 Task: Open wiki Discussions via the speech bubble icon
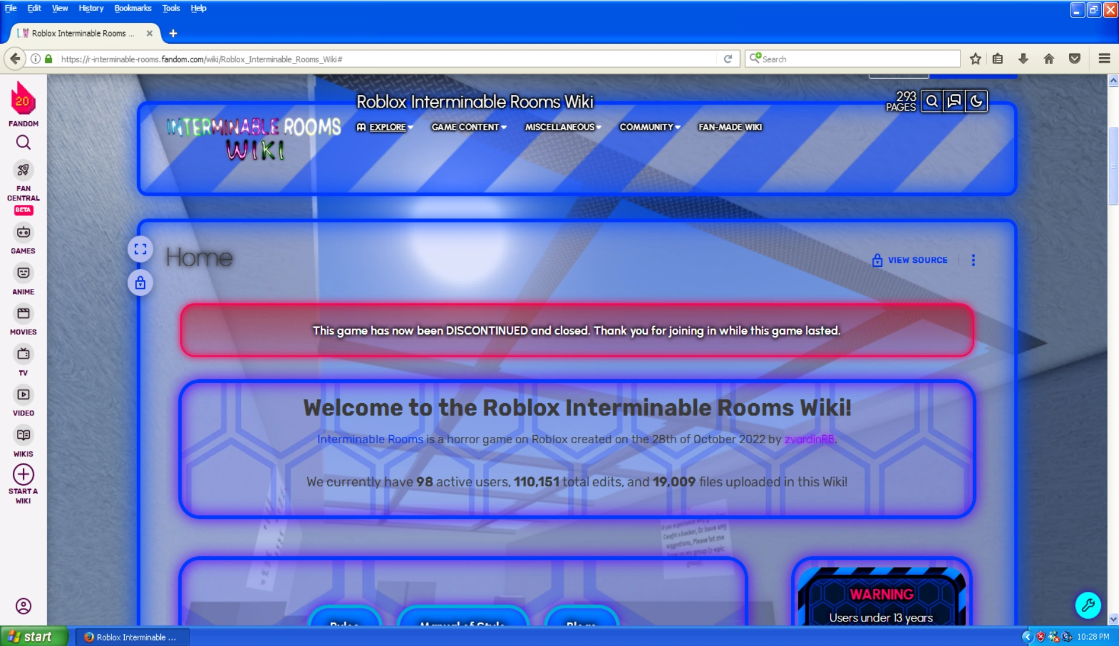pos(954,101)
